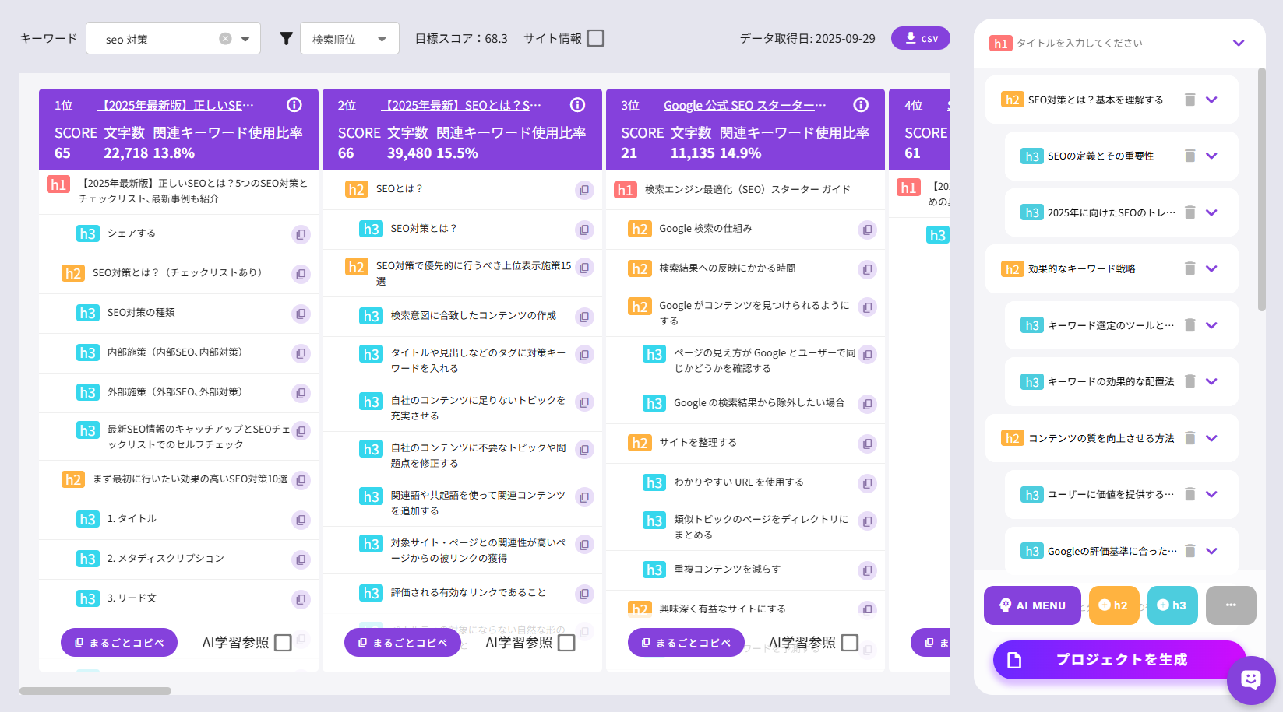Screen dimensions: 1283x712
Task: Check AI学習参照 under the 1位 article
Action: [284, 642]
